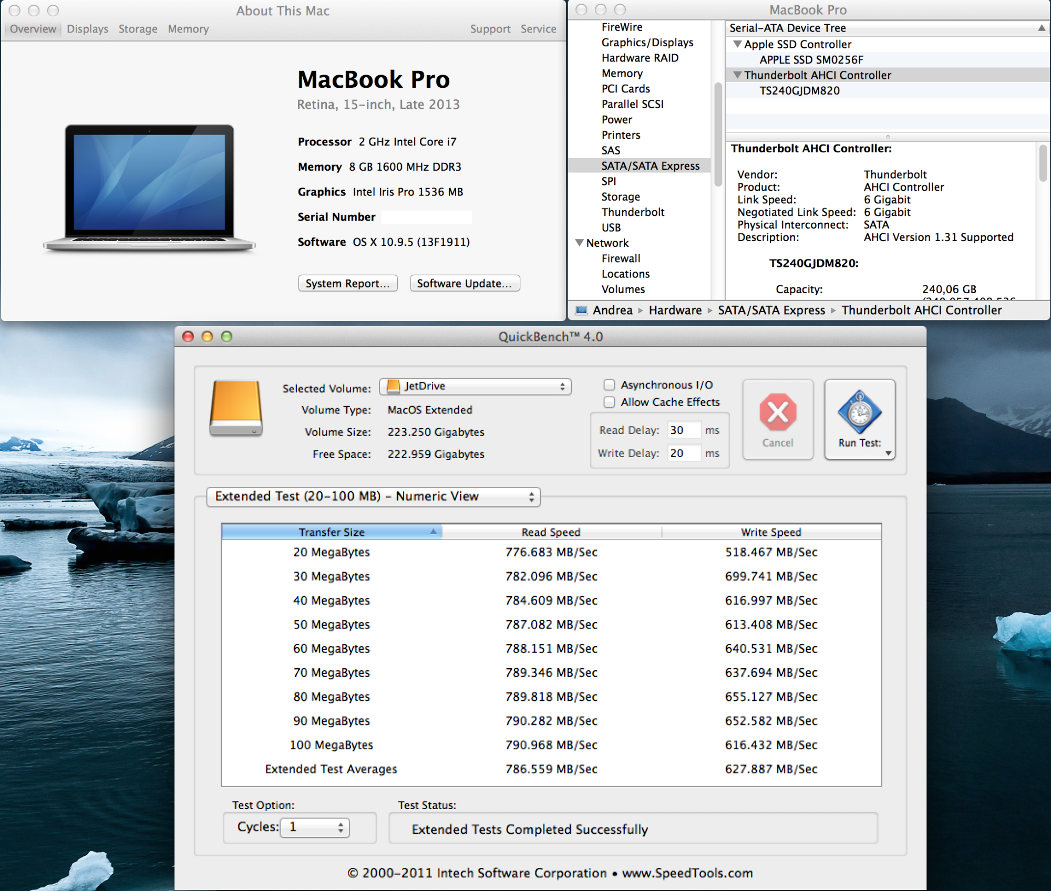Enable Asynchronous I/O checkbox

(609, 385)
